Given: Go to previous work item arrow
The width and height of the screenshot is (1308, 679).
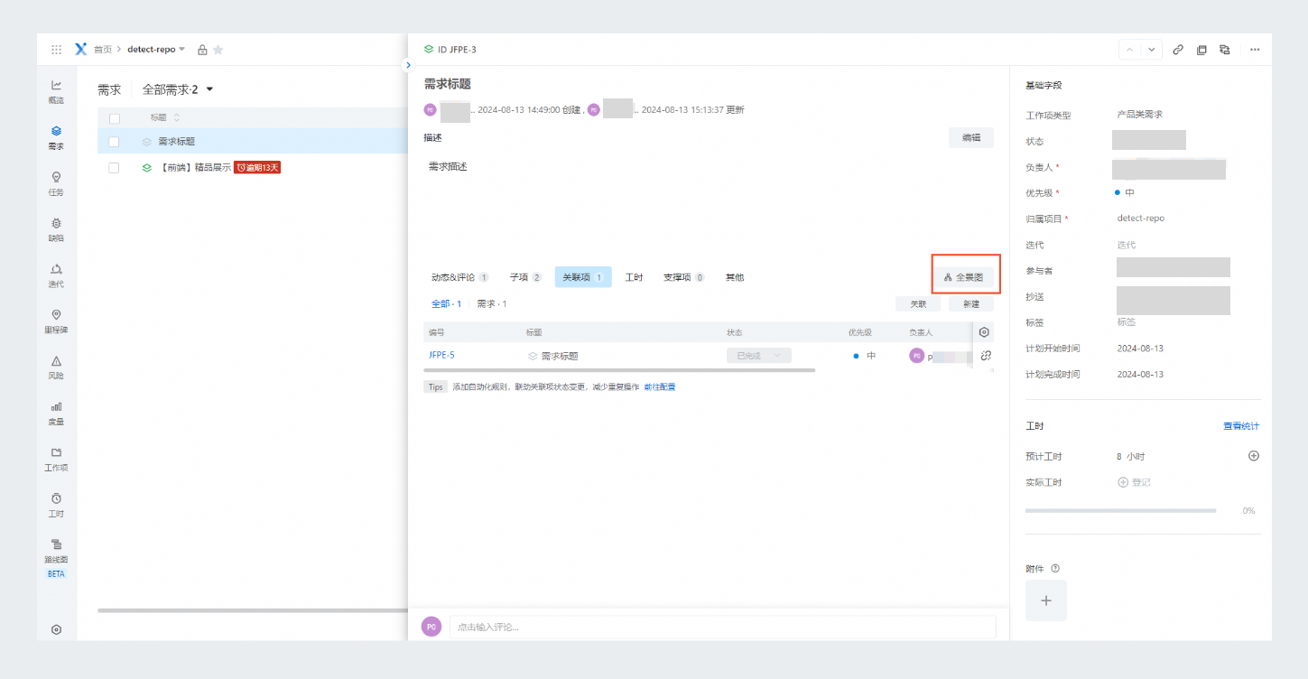Looking at the screenshot, I should [x=1129, y=50].
